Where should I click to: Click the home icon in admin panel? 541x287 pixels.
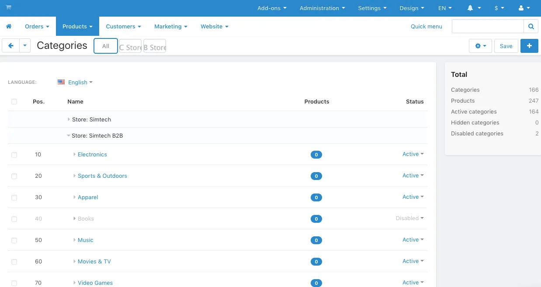(x=9, y=26)
